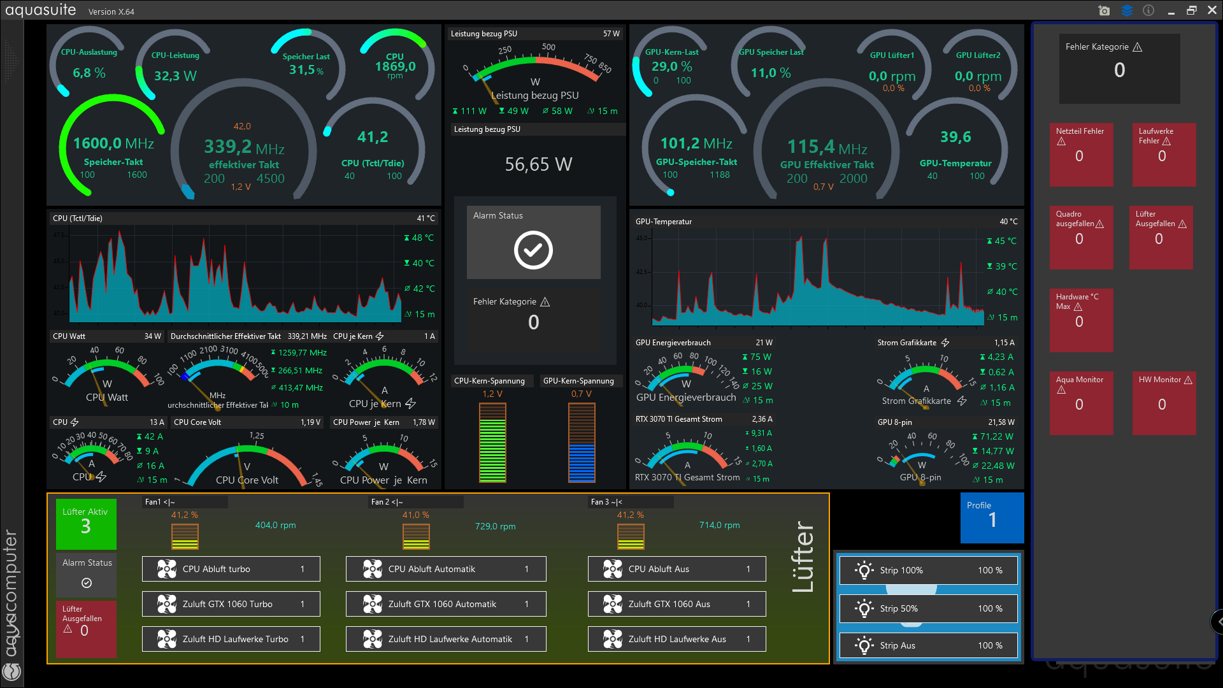Open the Lüfter Aktiv 3 green tile
Screen dimensions: 1223x688
[86, 524]
